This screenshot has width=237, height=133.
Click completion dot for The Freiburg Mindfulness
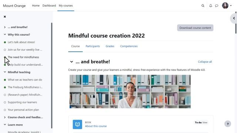coord(5,87)
